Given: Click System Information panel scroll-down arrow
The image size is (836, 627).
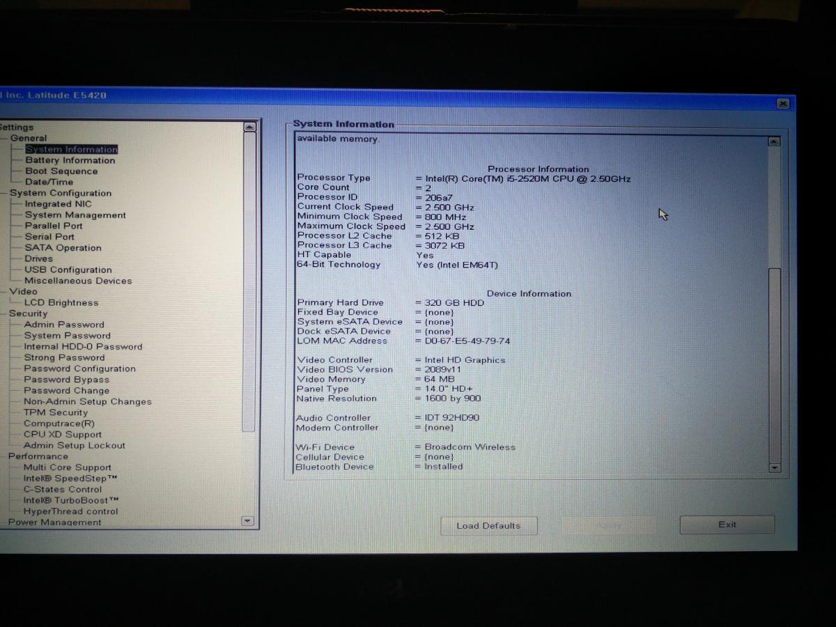Looking at the screenshot, I should [774, 468].
